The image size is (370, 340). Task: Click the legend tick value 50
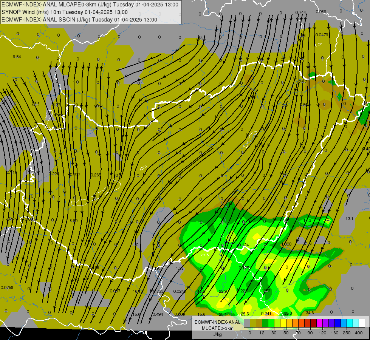286,333
